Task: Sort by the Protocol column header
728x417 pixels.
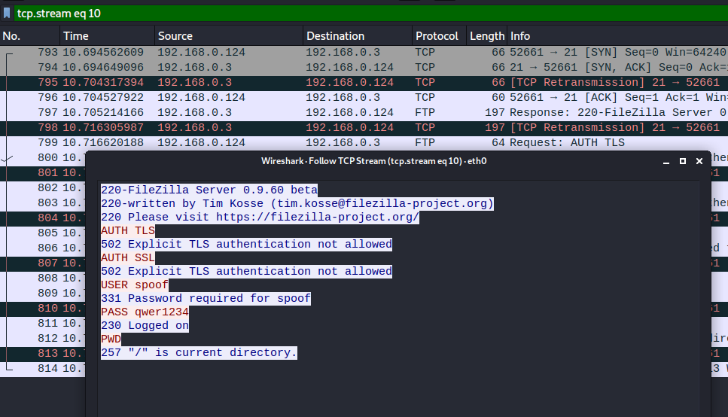Action: pos(439,36)
